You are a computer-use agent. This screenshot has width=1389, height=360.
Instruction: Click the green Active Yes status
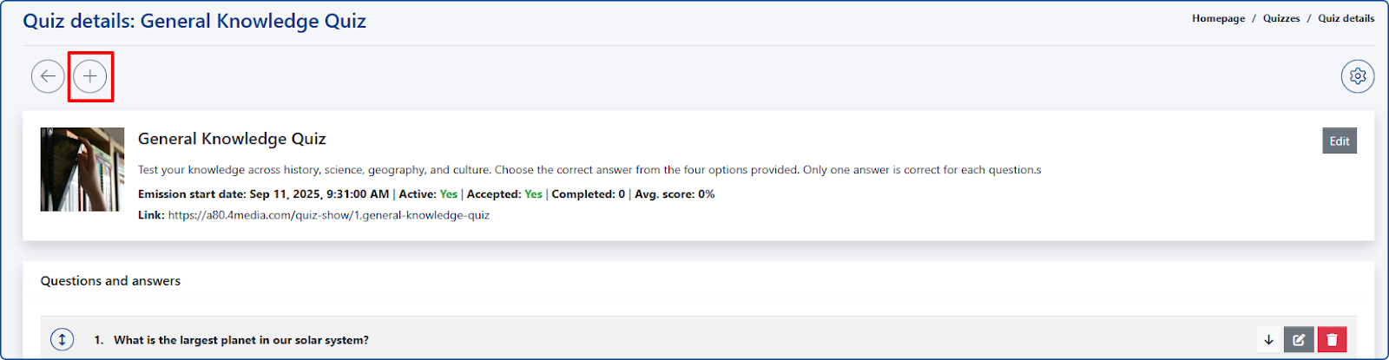(448, 194)
